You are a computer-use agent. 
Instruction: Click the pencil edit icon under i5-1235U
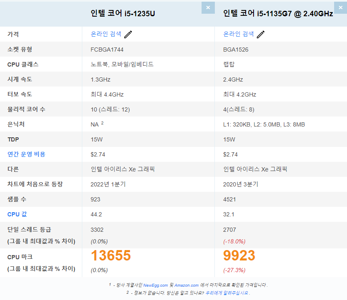pos(128,35)
